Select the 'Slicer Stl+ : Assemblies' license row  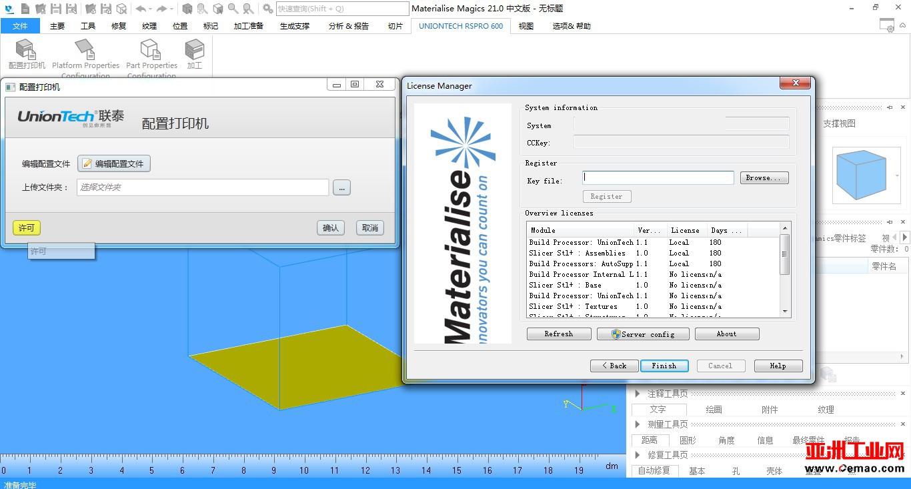(653, 253)
